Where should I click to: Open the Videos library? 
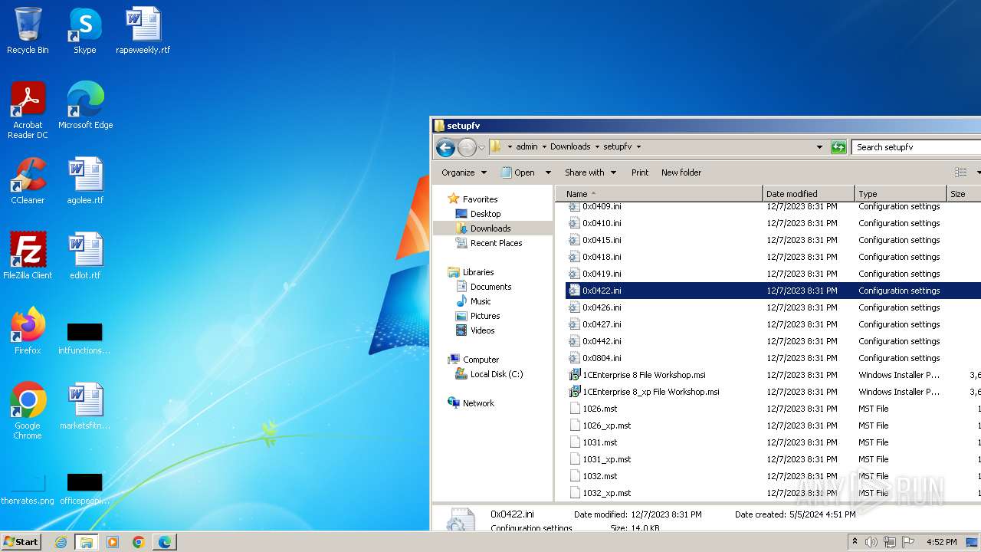[x=482, y=330]
